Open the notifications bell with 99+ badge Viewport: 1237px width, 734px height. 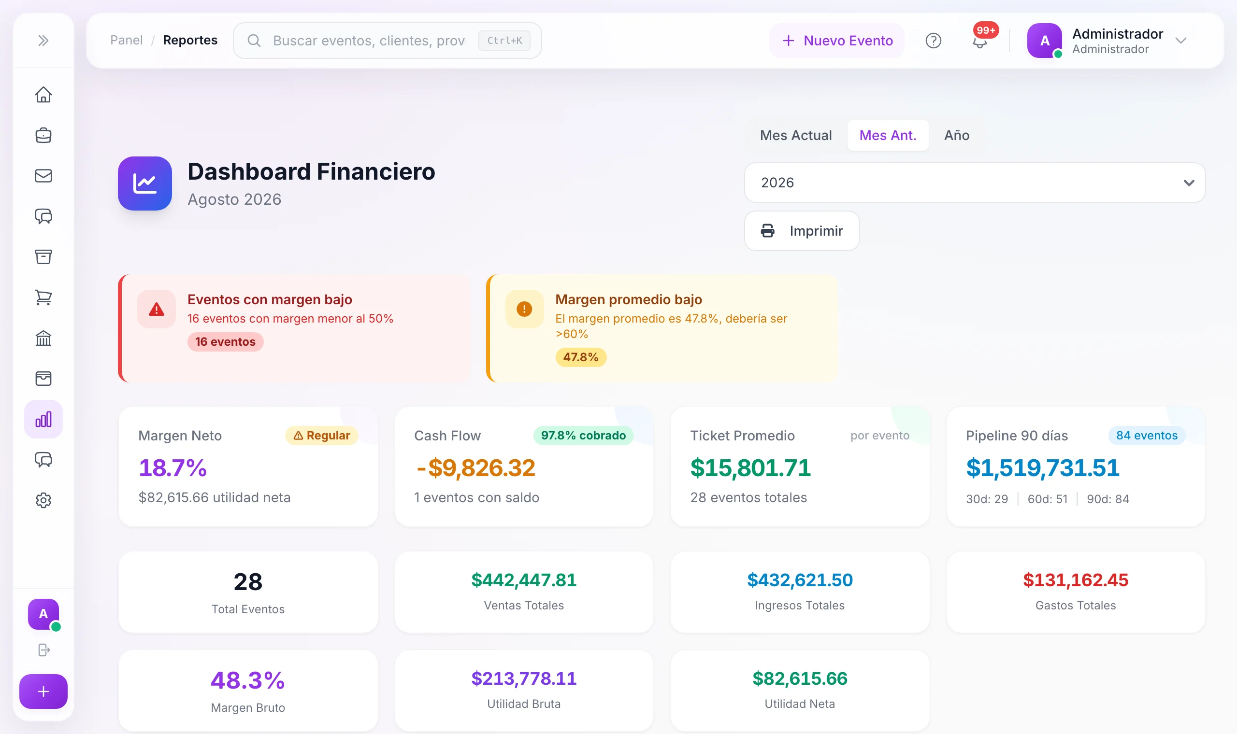pyautogui.click(x=980, y=41)
